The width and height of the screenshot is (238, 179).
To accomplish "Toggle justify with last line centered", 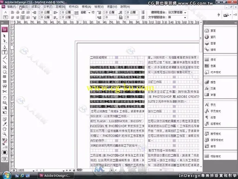I will pos(18,17).
